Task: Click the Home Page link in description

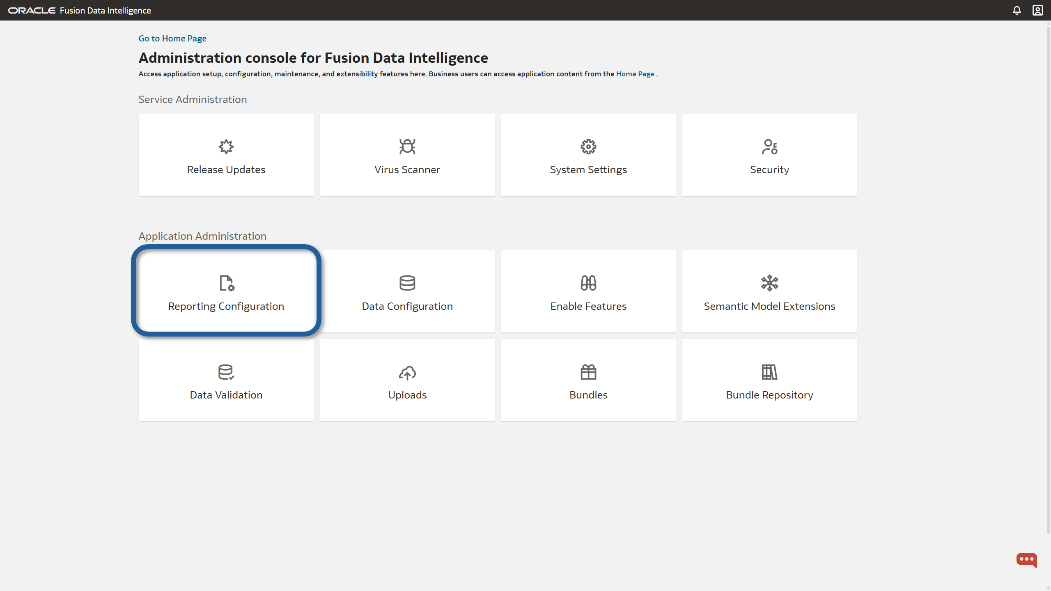Action: [x=635, y=74]
